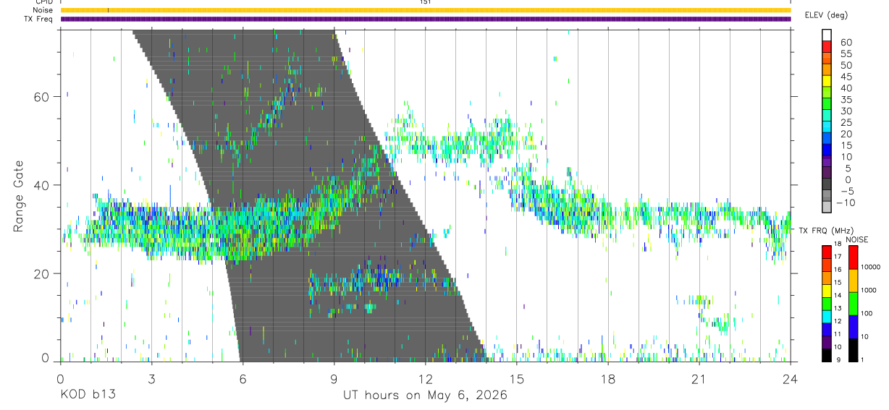Click the '45' label on ELEV scale
The width and height of the screenshot is (889, 410).
point(846,77)
